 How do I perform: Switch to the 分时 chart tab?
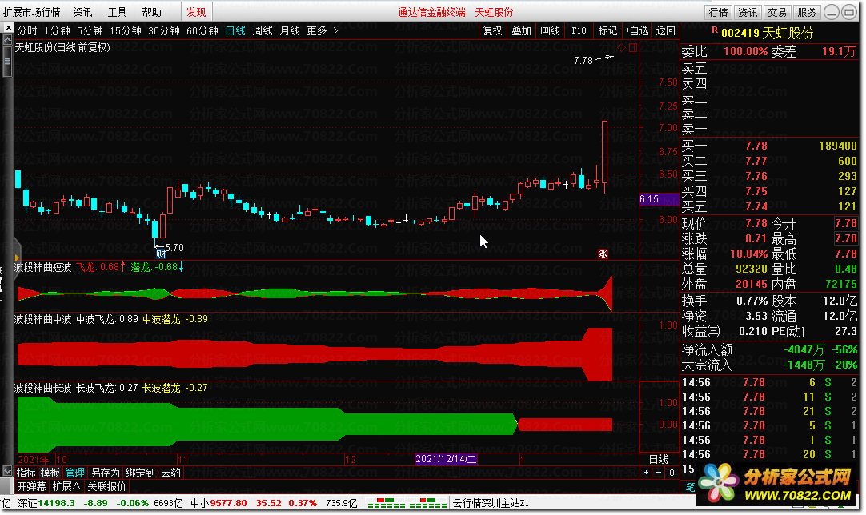[28, 31]
